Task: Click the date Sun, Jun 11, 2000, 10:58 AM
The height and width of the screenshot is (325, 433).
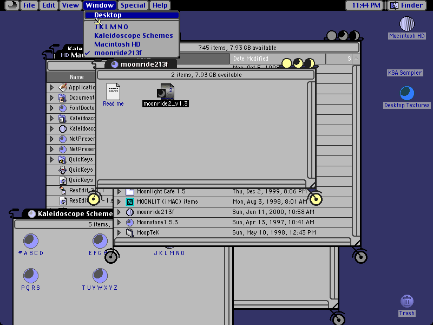Action: tap(273, 212)
